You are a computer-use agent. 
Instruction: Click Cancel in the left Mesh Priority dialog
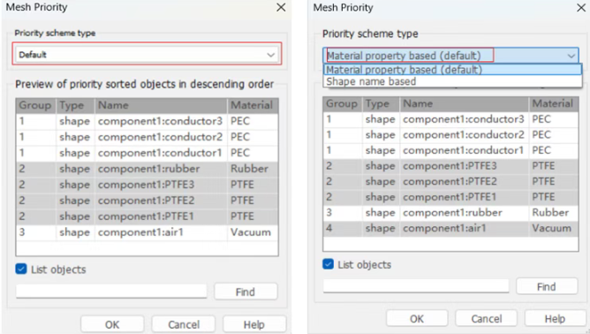click(x=184, y=324)
